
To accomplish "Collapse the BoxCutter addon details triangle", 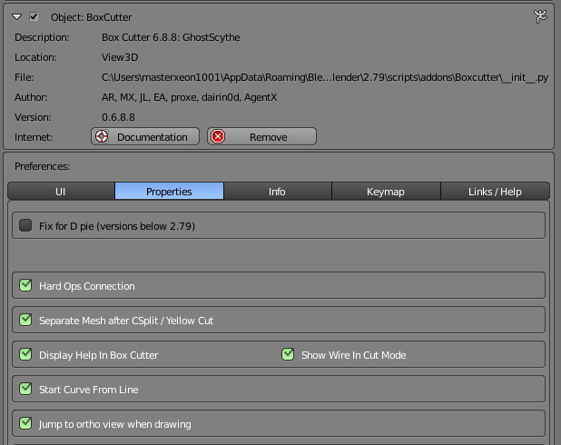I will (x=17, y=16).
